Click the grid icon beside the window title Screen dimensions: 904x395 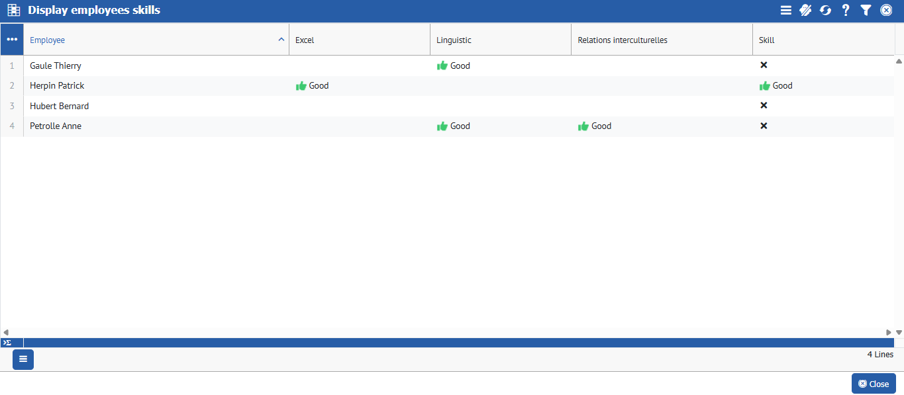point(13,10)
